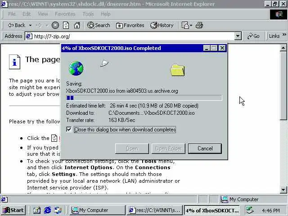Viewport: 288px width, 216px height.
Task: Expand the address bar dropdown list
Action: pyautogui.click(x=238, y=36)
